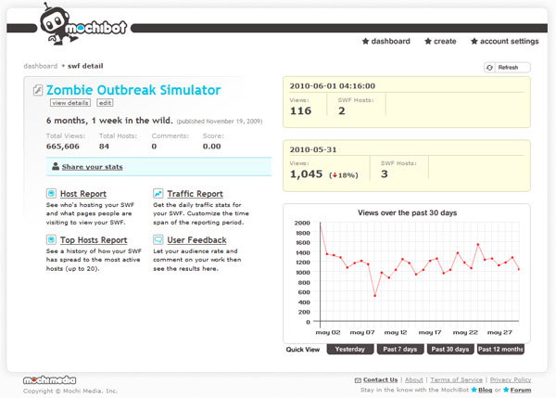Click the views count 1,045
Screen dimensions: 556x398
point(307,174)
